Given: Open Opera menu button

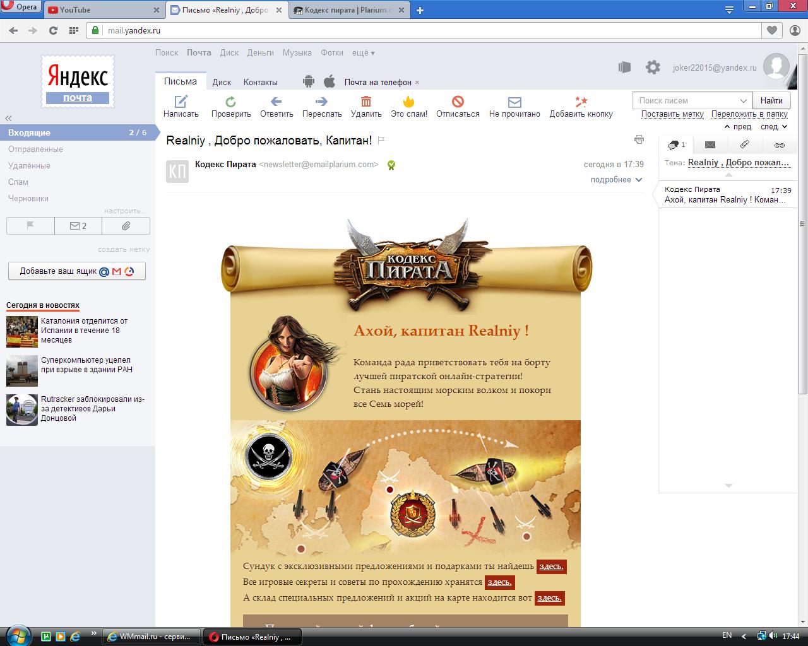Looking at the screenshot, I should click(x=21, y=8).
